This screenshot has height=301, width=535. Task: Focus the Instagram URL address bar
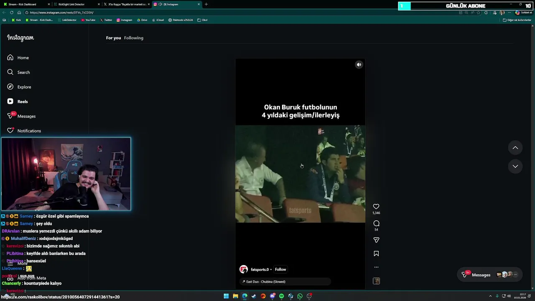click(x=242, y=13)
